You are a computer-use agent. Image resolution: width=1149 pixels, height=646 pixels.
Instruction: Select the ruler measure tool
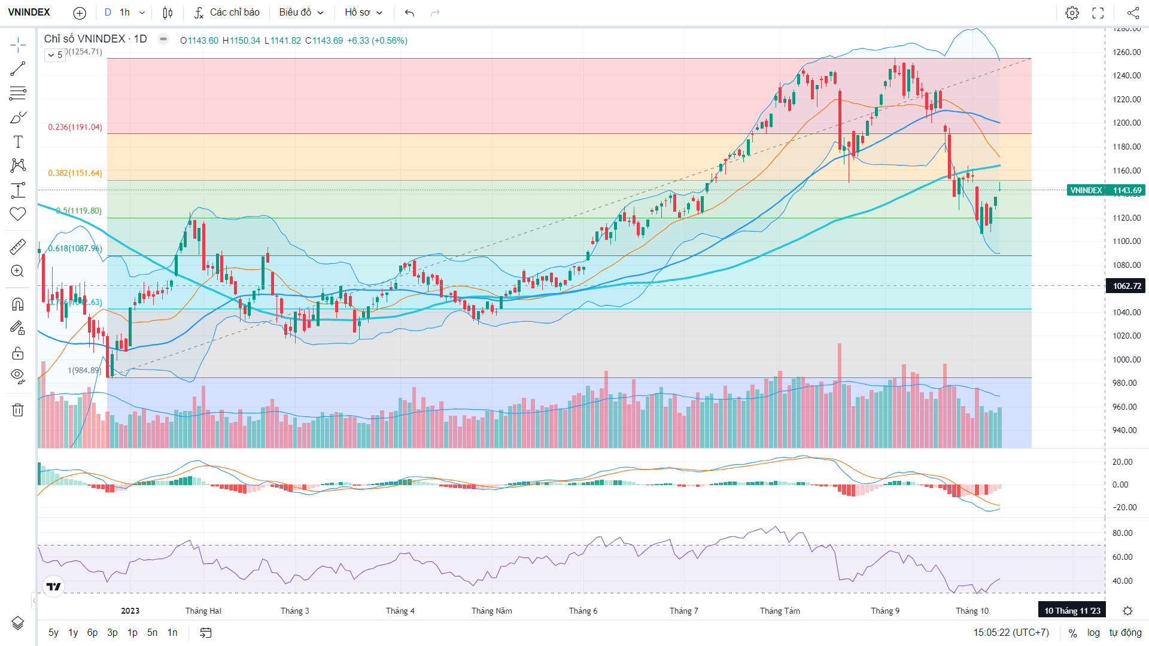click(x=18, y=246)
